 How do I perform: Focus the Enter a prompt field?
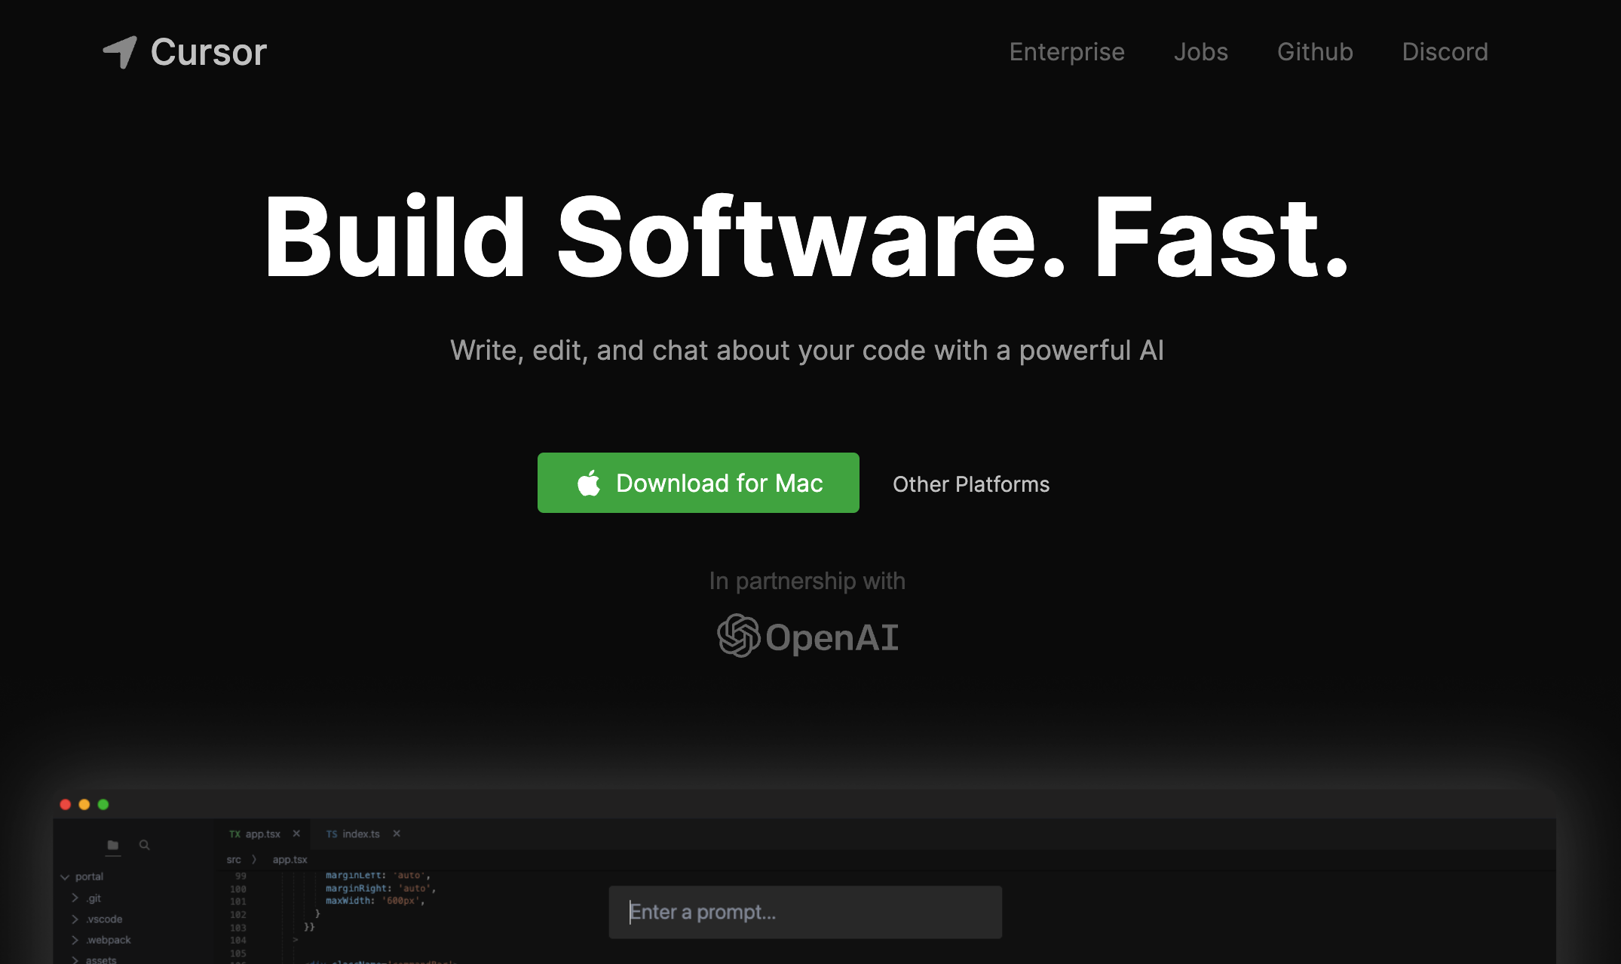(x=805, y=912)
